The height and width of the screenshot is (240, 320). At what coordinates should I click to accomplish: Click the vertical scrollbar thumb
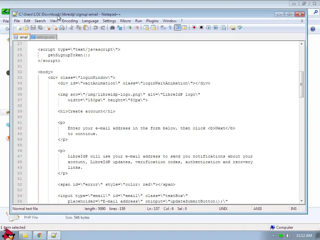(x=302, y=84)
